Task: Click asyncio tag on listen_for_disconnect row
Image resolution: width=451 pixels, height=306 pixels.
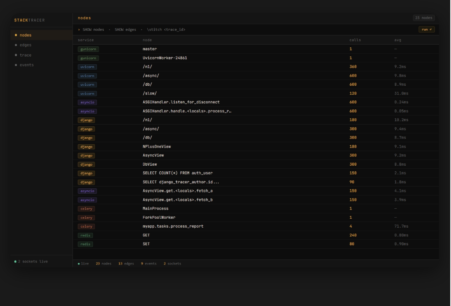Action: point(87,102)
